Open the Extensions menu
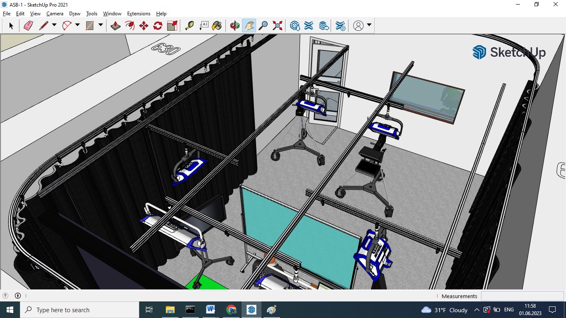 point(138,14)
